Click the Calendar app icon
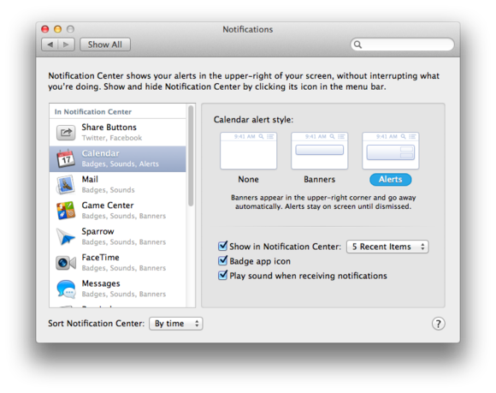The image size is (496, 393). 66,158
